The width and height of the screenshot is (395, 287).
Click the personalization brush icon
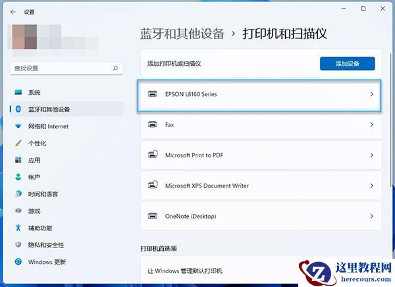tap(18, 143)
